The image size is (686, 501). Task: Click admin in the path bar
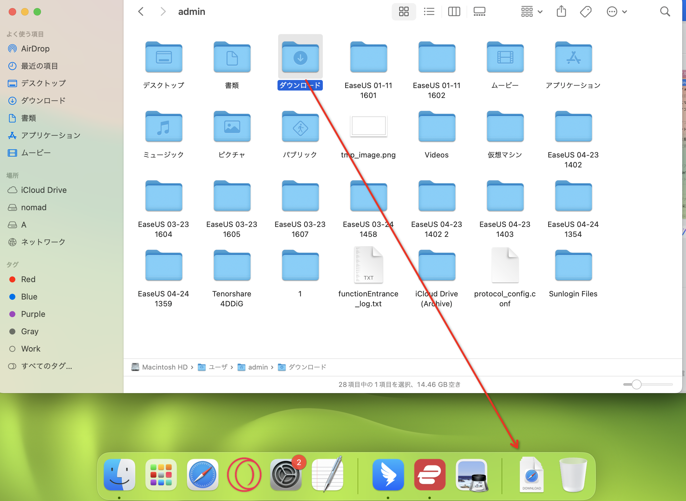coord(258,367)
